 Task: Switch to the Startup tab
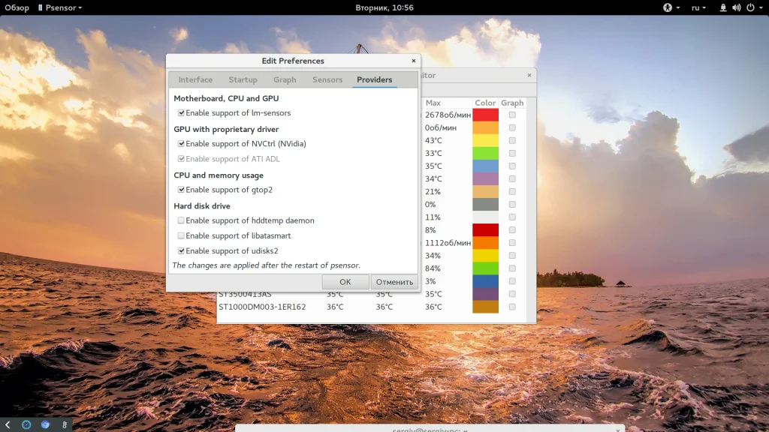pos(243,79)
